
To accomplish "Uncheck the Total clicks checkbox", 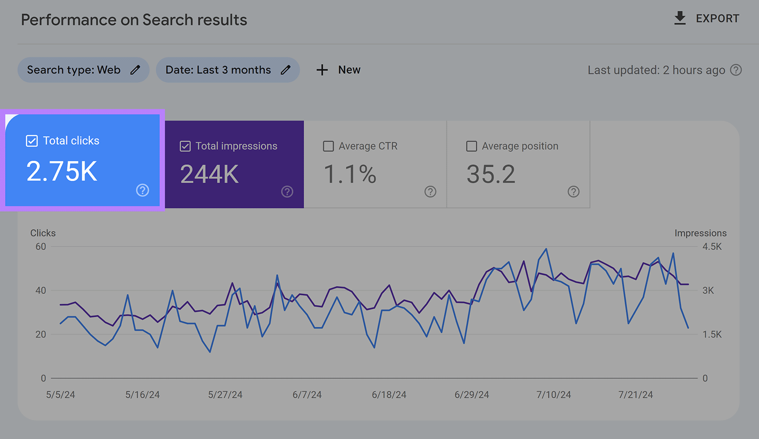I will [x=31, y=140].
